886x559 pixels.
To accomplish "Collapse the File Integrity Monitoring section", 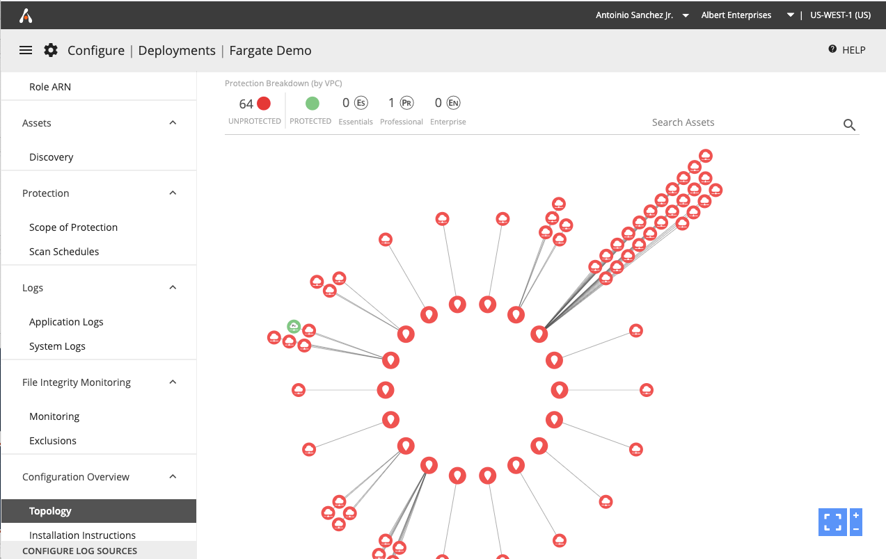I will [173, 382].
